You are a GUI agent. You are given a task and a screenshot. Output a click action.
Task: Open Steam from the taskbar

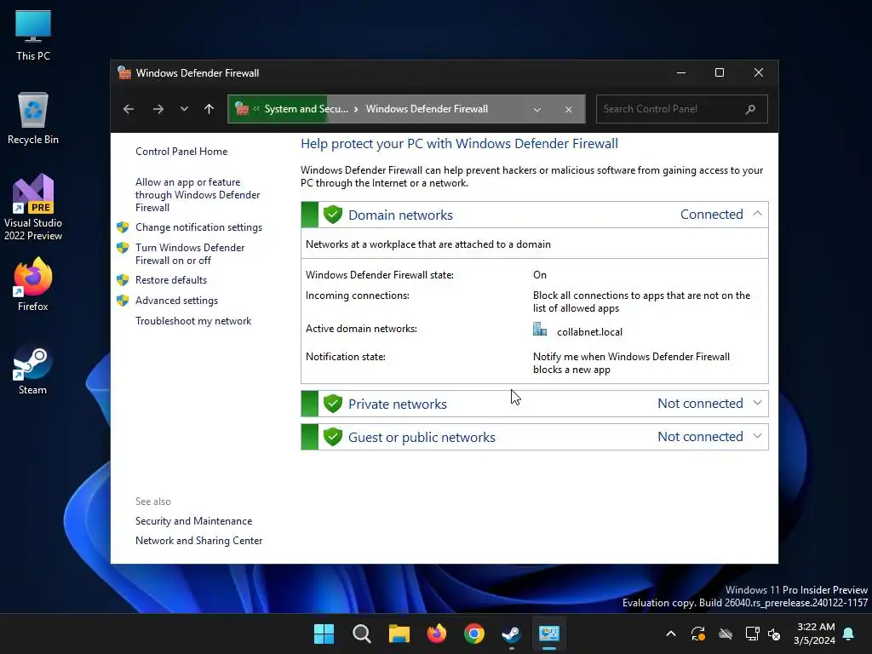tap(511, 634)
